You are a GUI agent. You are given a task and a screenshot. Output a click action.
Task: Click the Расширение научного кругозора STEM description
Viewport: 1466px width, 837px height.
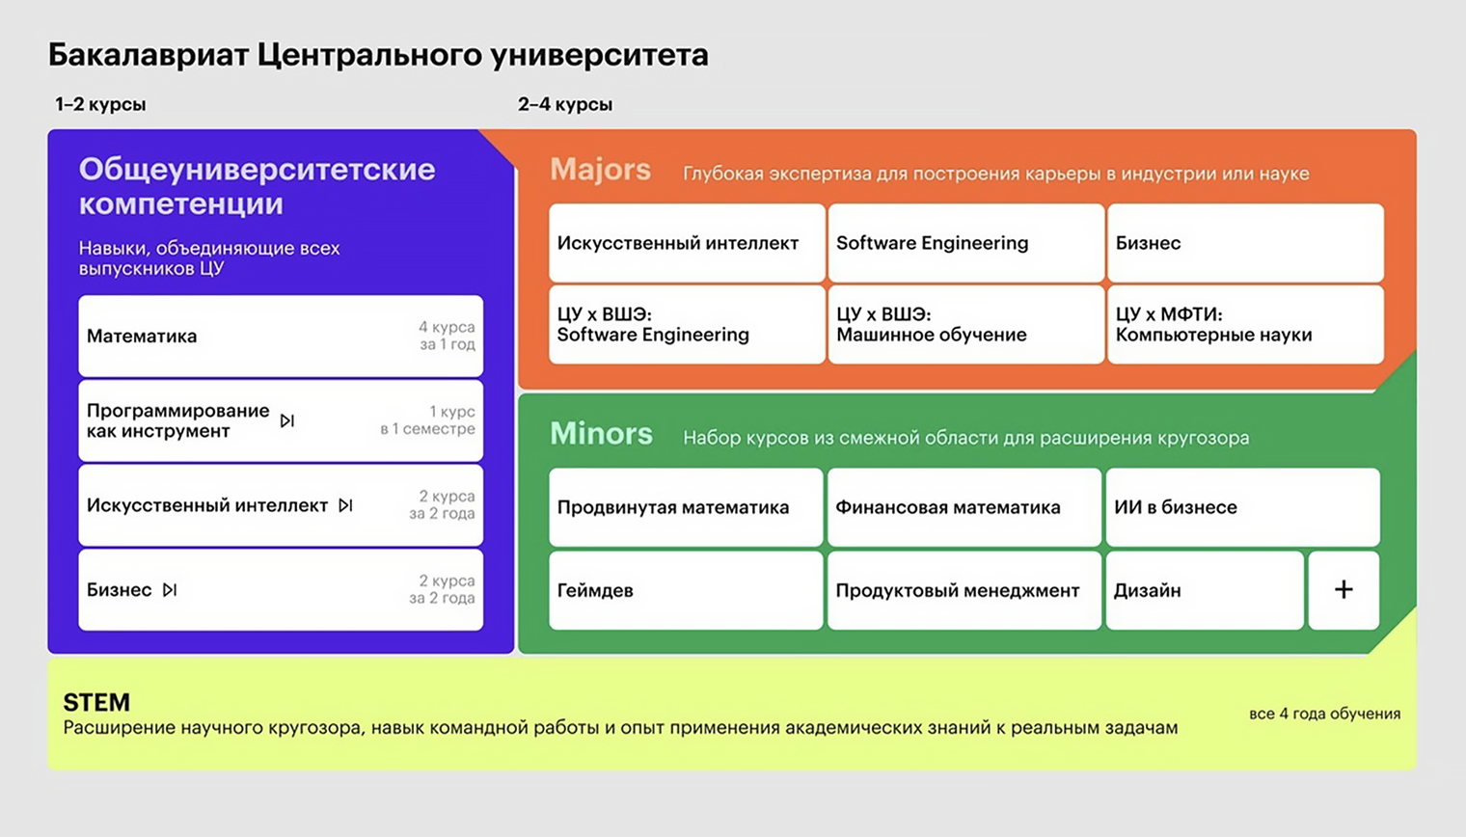pos(620,728)
